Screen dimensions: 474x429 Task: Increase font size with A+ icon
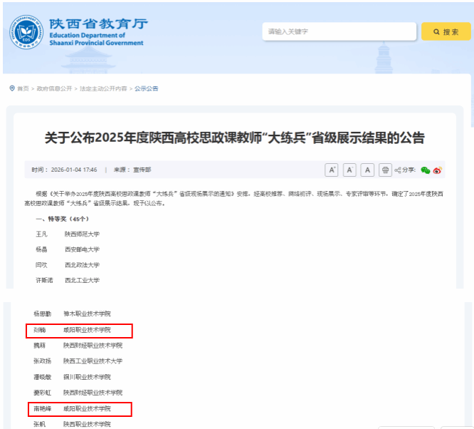[332, 170]
